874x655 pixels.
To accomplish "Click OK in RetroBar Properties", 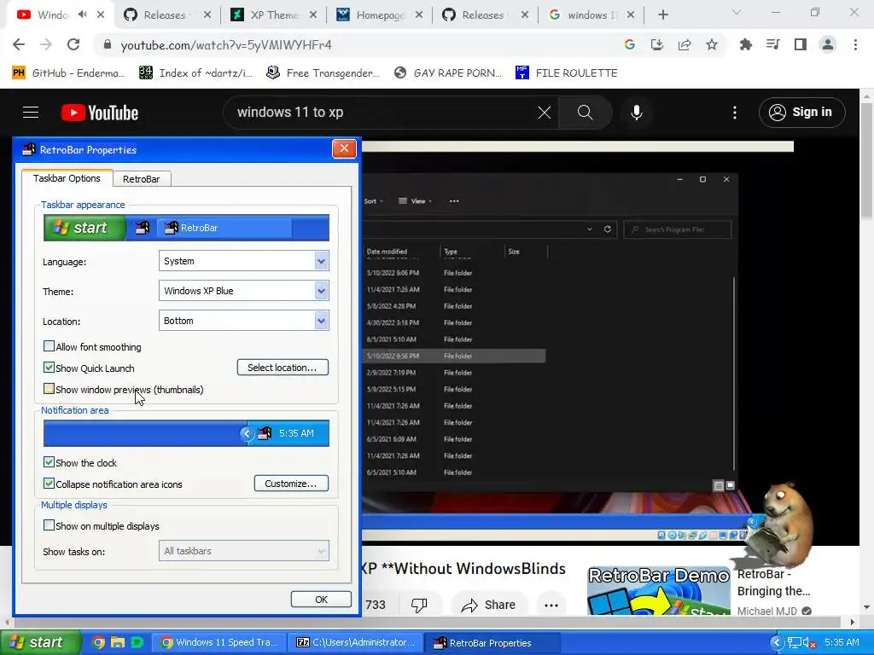I will [321, 600].
